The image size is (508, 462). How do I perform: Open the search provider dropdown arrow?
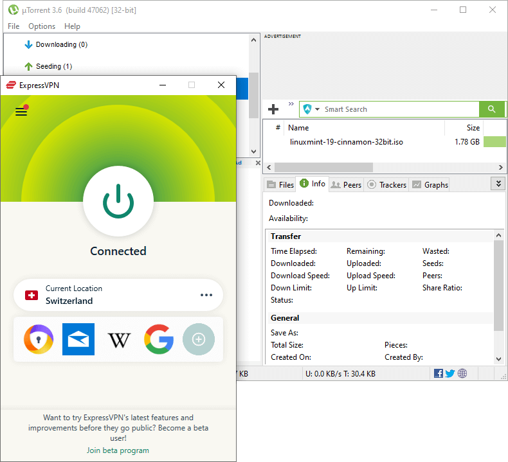pyautogui.click(x=318, y=109)
